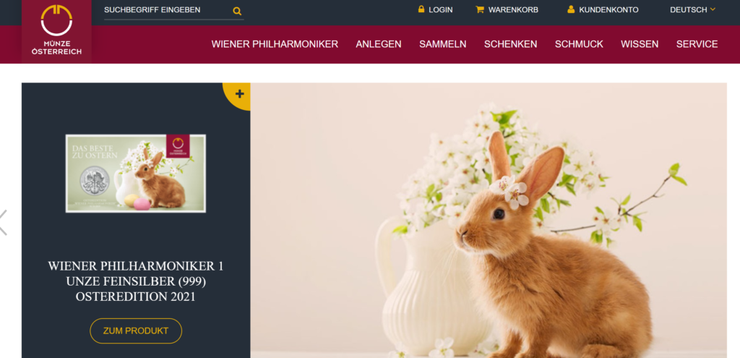Select the Schmuck menu item
Image resolution: width=740 pixels, height=358 pixels.
579,44
